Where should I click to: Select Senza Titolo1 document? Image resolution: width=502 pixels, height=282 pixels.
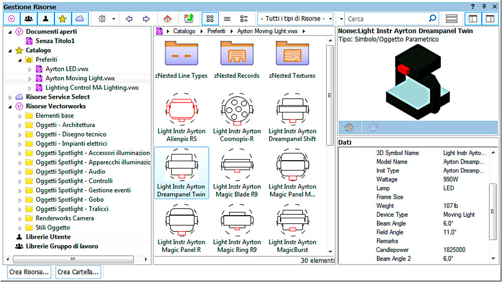pos(55,41)
